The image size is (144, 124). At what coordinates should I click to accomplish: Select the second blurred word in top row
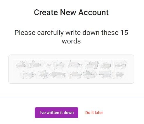[x=35, y=64]
